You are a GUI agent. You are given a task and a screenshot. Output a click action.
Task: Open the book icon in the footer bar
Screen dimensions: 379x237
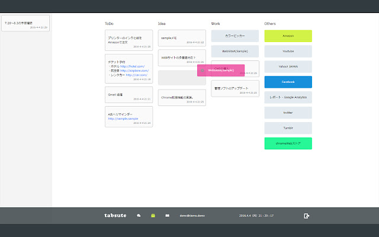[167, 216]
